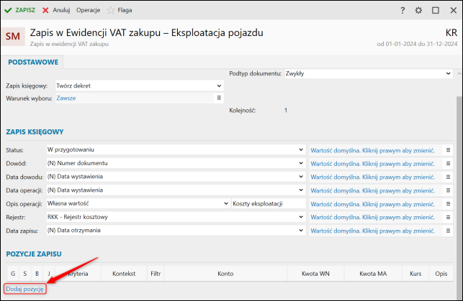Open help via the question mark icon
Screen dimensions: 463x301
coord(403,11)
